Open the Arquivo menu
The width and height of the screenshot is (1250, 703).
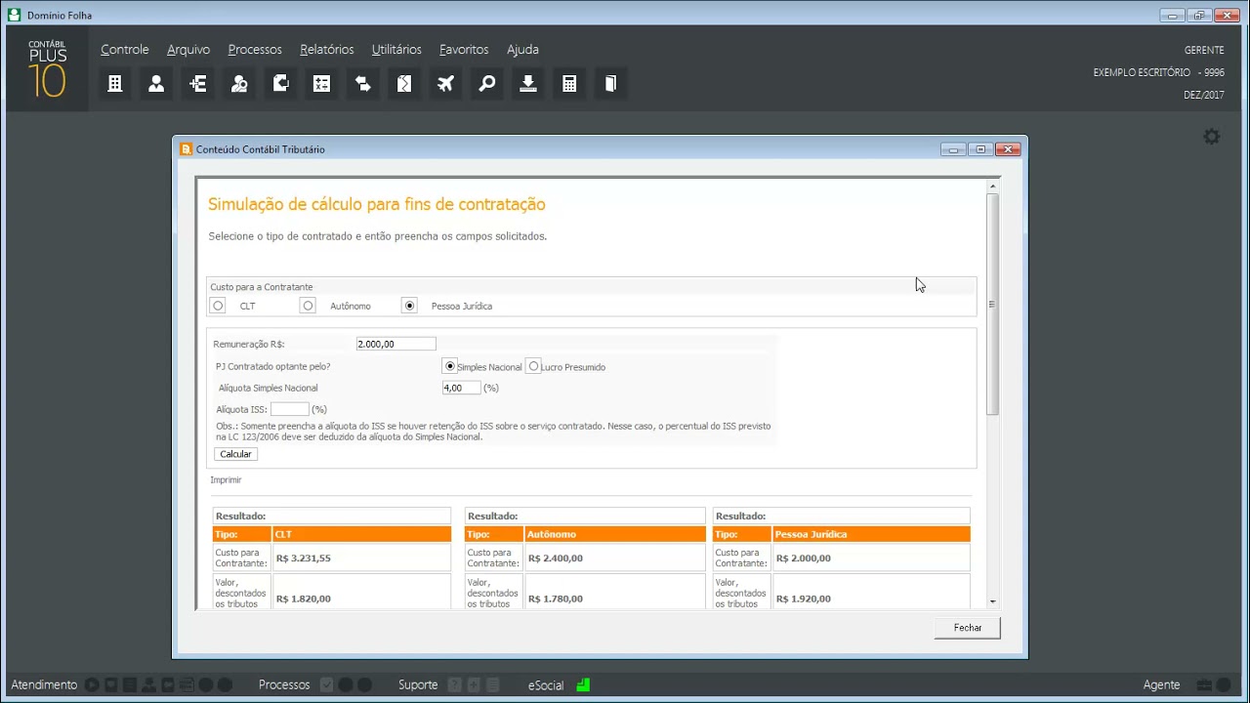pyautogui.click(x=188, y=50)
